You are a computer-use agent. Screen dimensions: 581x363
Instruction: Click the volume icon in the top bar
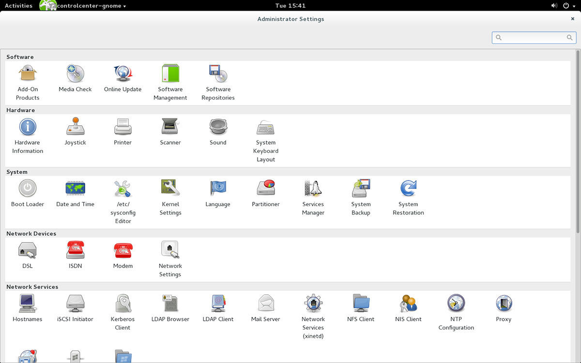click(x=554, y=6)
